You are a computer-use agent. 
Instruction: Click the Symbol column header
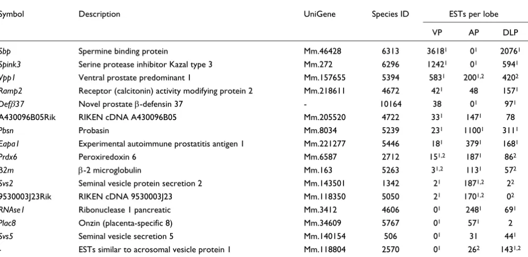coord(12,14)
